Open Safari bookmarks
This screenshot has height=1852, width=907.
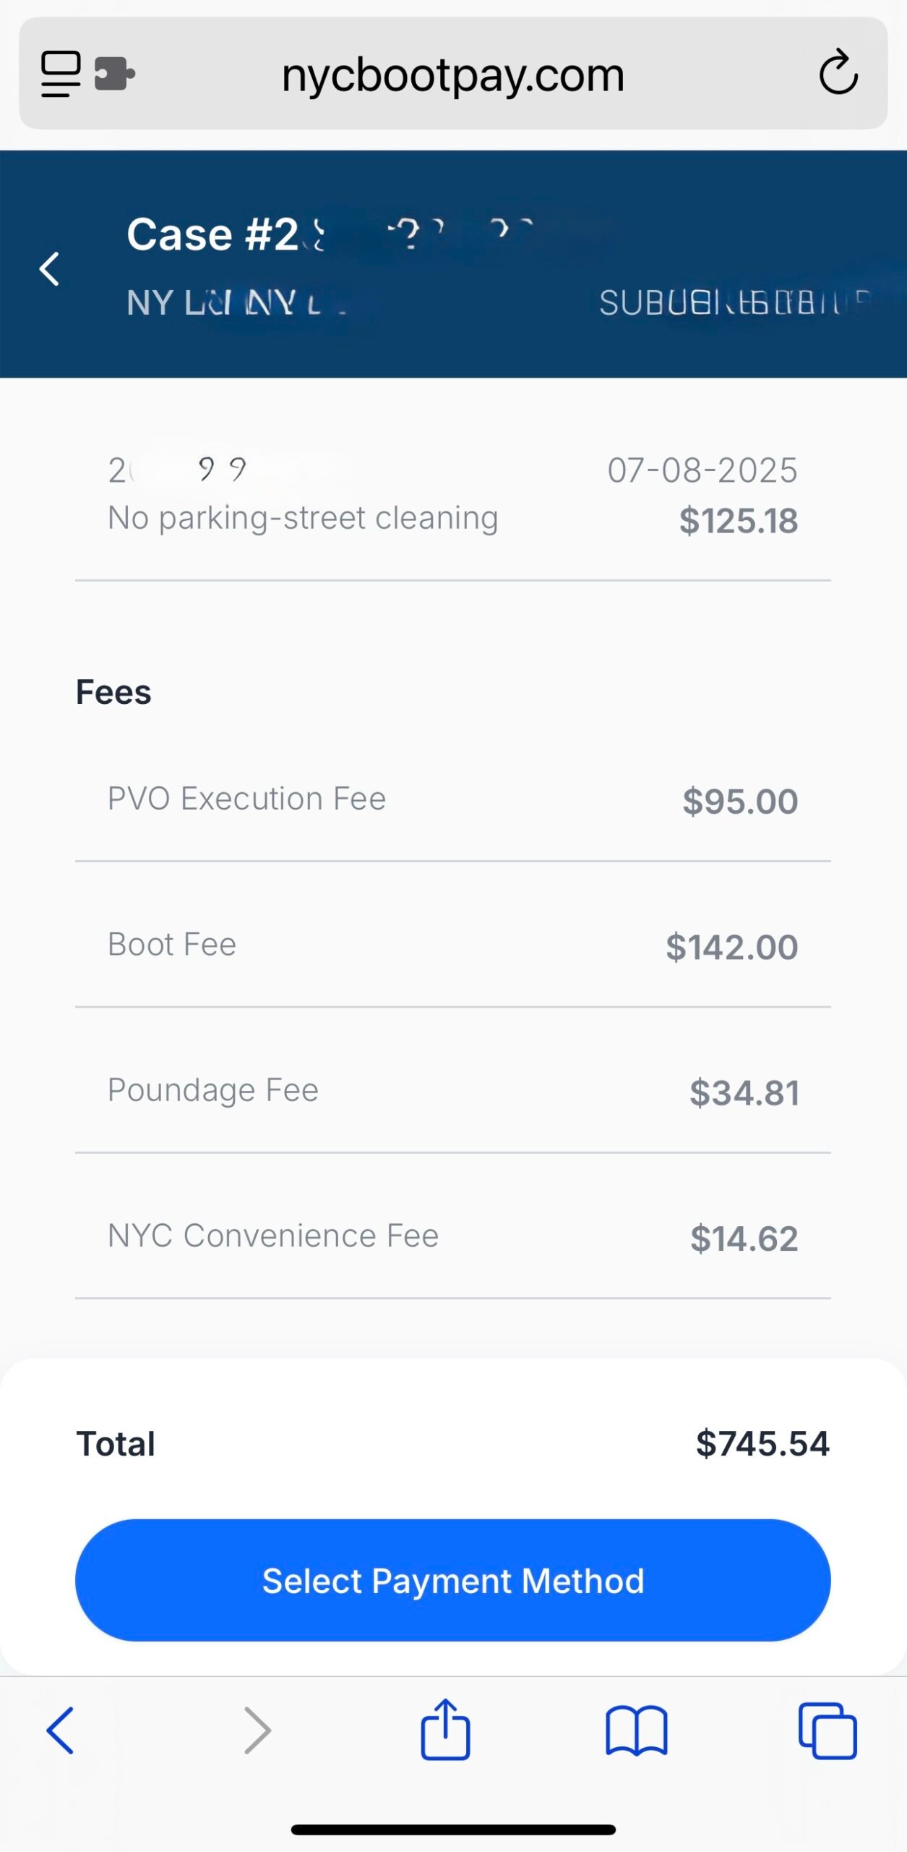(x=637, y=1730)
